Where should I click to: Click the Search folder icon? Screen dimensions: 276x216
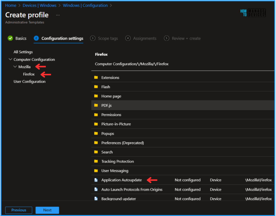click(x=96, y=152)
